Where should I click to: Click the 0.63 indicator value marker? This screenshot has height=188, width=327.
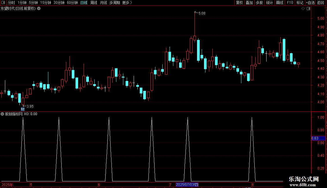coord(318,138)
